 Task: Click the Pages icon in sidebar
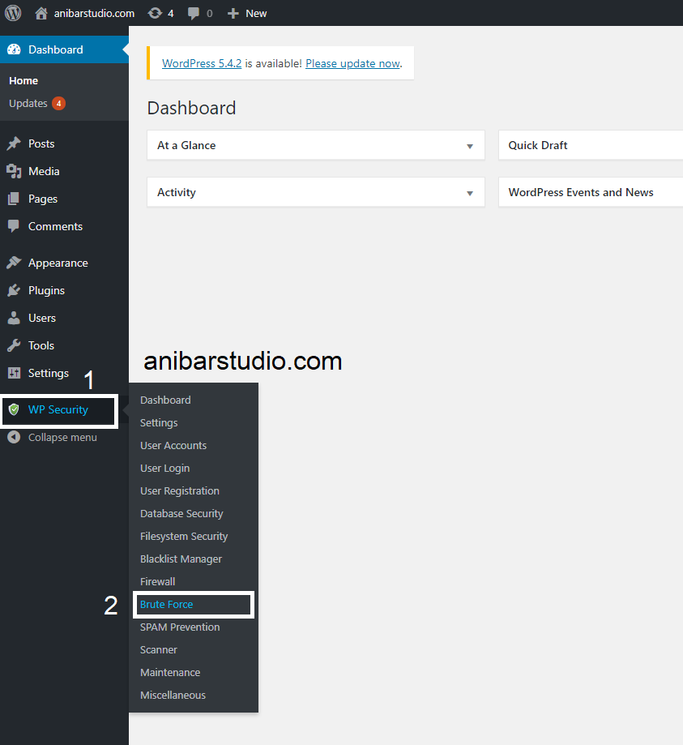14,199
